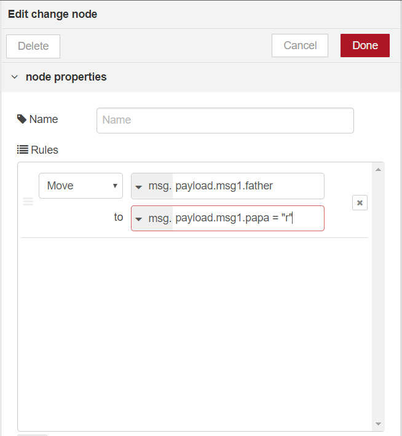Click the list icon beside Rules

click(23, 149)
